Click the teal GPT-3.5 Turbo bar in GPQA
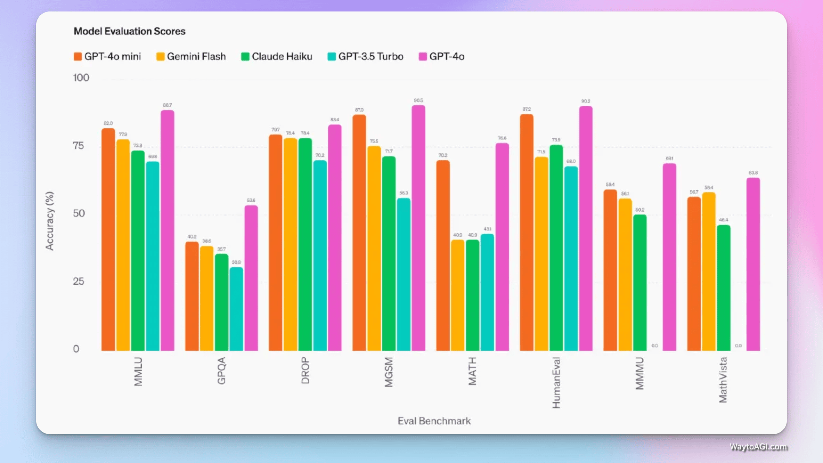Screen dimensions: 823x463 pos(236,309)
